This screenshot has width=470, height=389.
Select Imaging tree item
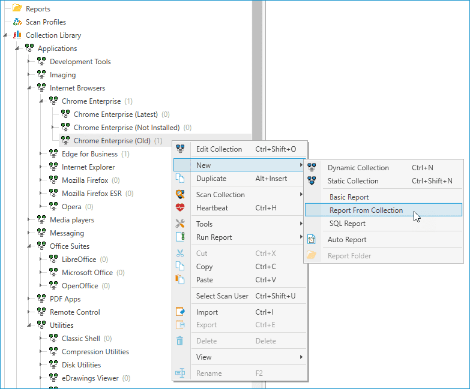click(62, 75)
